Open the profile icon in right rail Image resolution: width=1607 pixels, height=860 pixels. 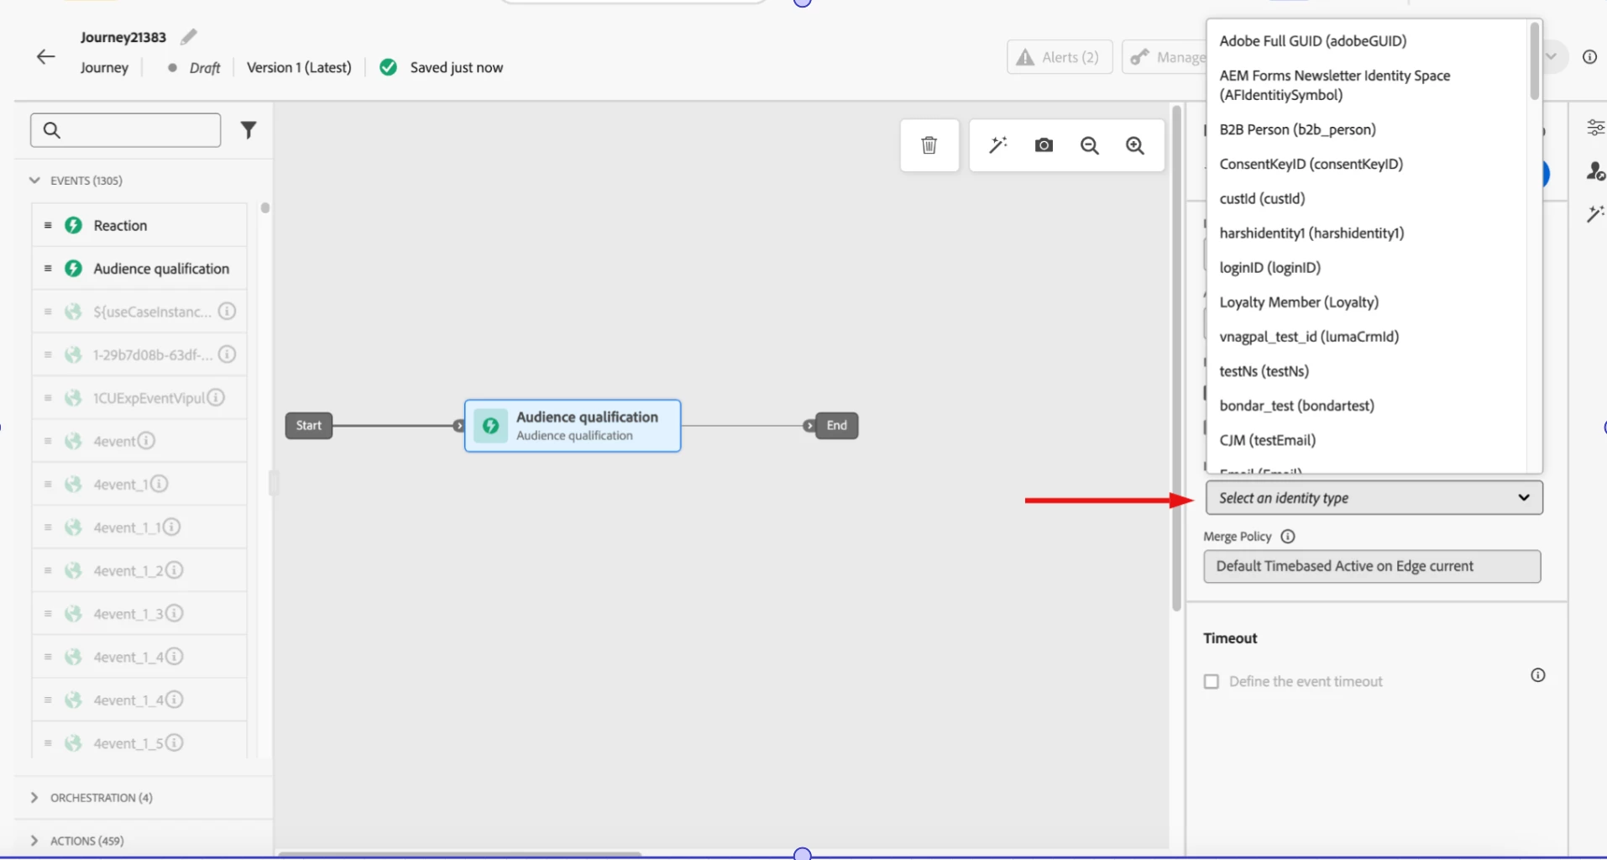click(x=1595, y=171)
